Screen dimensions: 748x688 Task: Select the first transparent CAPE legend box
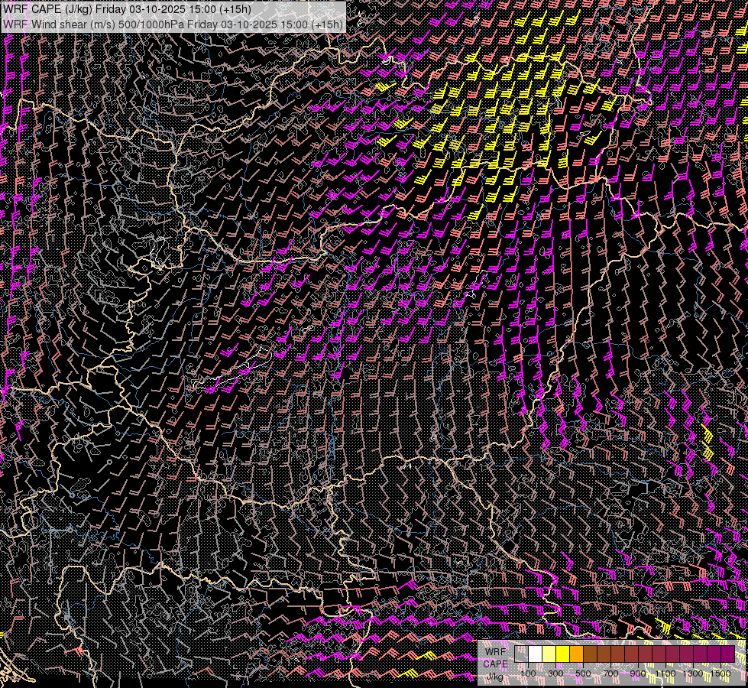(x=522, y=654)
